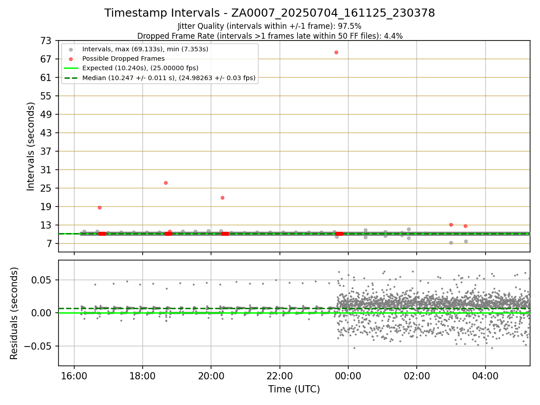Click the 31 y-axis tick label
This screenshot has height=405, width=540.
pyautogui.click(x=47, y=170)
